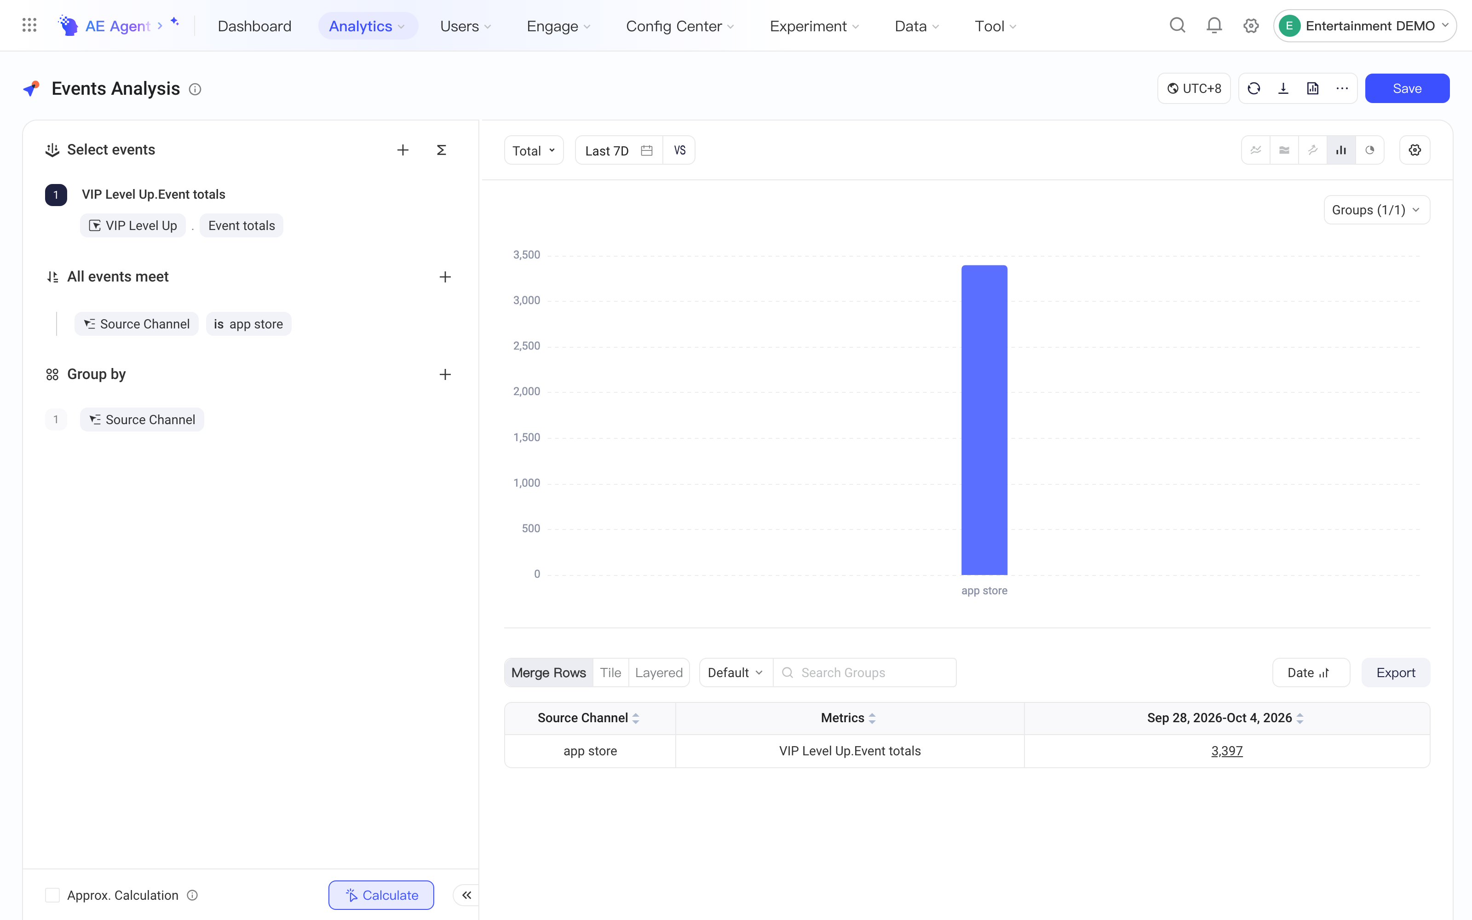The height and width of the screenshot is (920, 1472).
Task: Click the Export button
Action: (x=1395, y=673)
